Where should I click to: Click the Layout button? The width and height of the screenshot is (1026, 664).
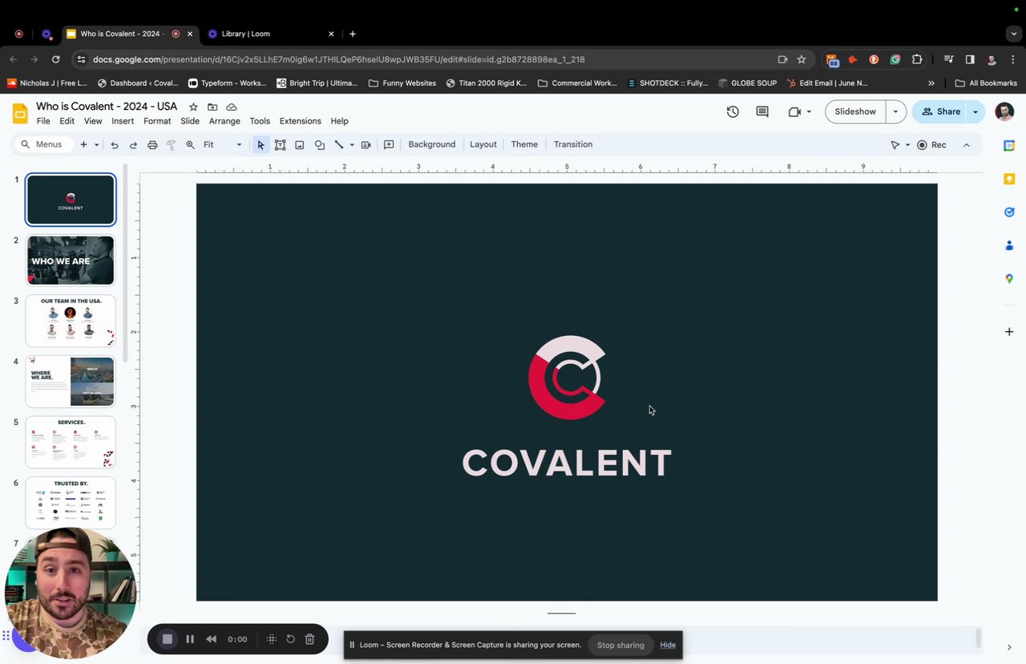click(483, 145)
